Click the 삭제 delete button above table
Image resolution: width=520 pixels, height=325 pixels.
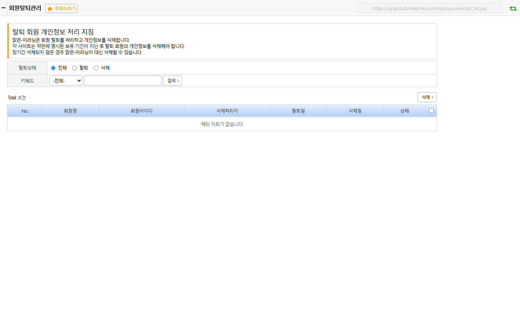(427, 97)
